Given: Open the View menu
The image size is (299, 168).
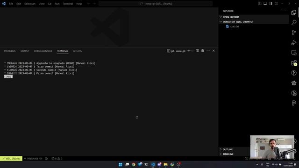Looking at the screenshot, I should pos(42,4).
